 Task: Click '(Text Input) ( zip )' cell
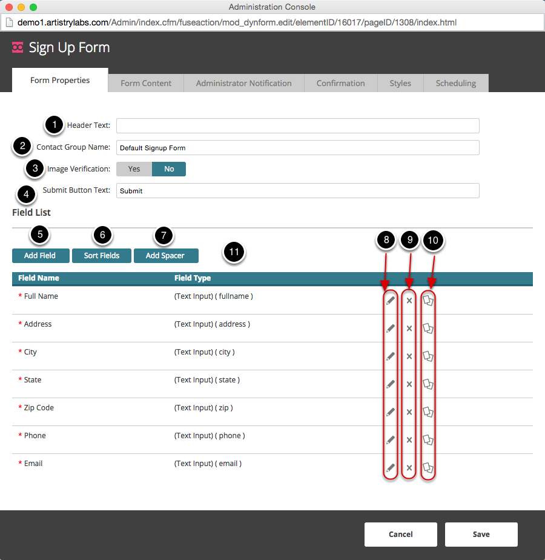(203, 407)
